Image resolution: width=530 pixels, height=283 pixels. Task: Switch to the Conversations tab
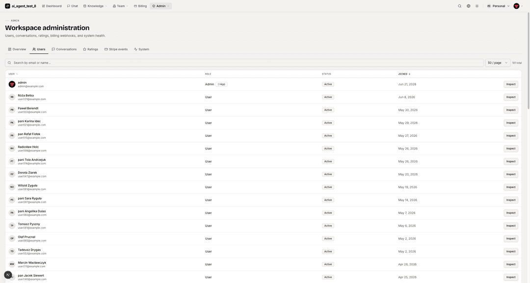[x=64, y=50]
